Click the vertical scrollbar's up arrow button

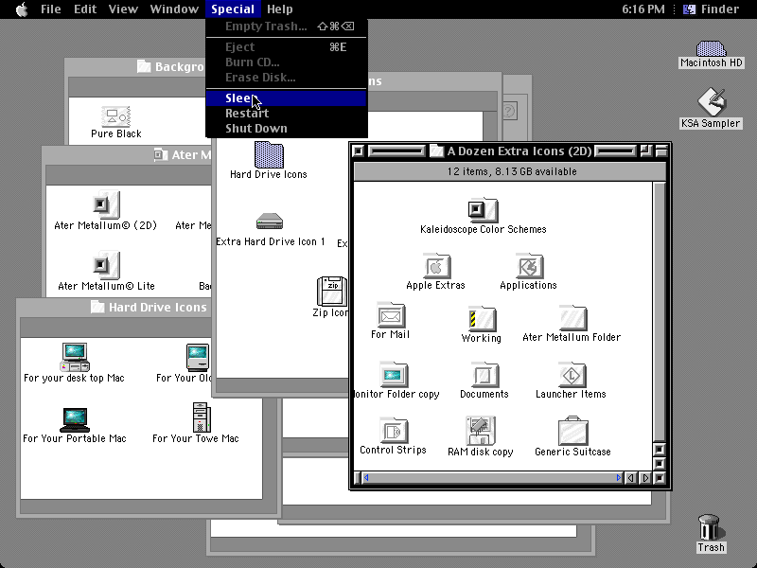pyautogui.click(x=660, y=450)
